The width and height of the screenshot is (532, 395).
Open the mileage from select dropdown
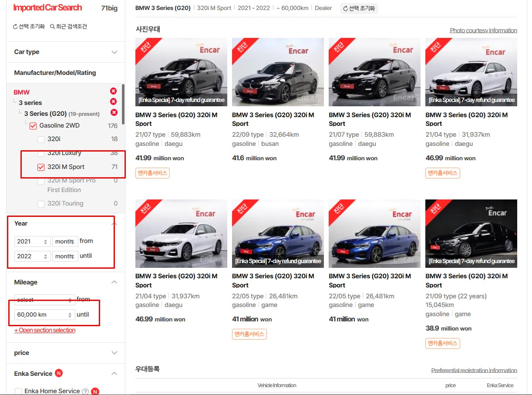pyautogui.click(x=44, y=300)
